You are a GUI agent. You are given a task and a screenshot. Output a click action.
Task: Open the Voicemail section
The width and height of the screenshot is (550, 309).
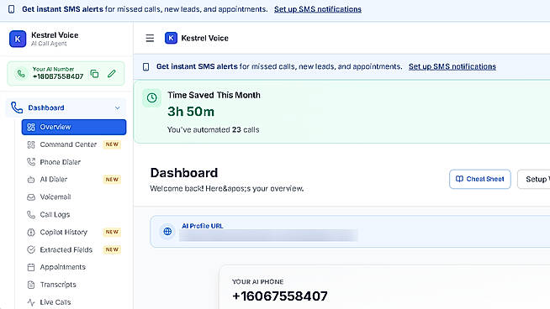coord(74,196)
